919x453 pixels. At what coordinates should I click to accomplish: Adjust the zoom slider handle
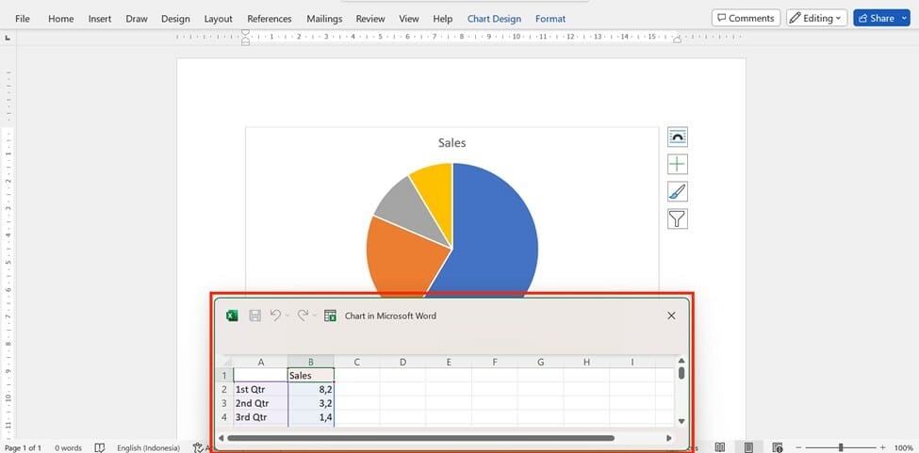click(841, 447)
